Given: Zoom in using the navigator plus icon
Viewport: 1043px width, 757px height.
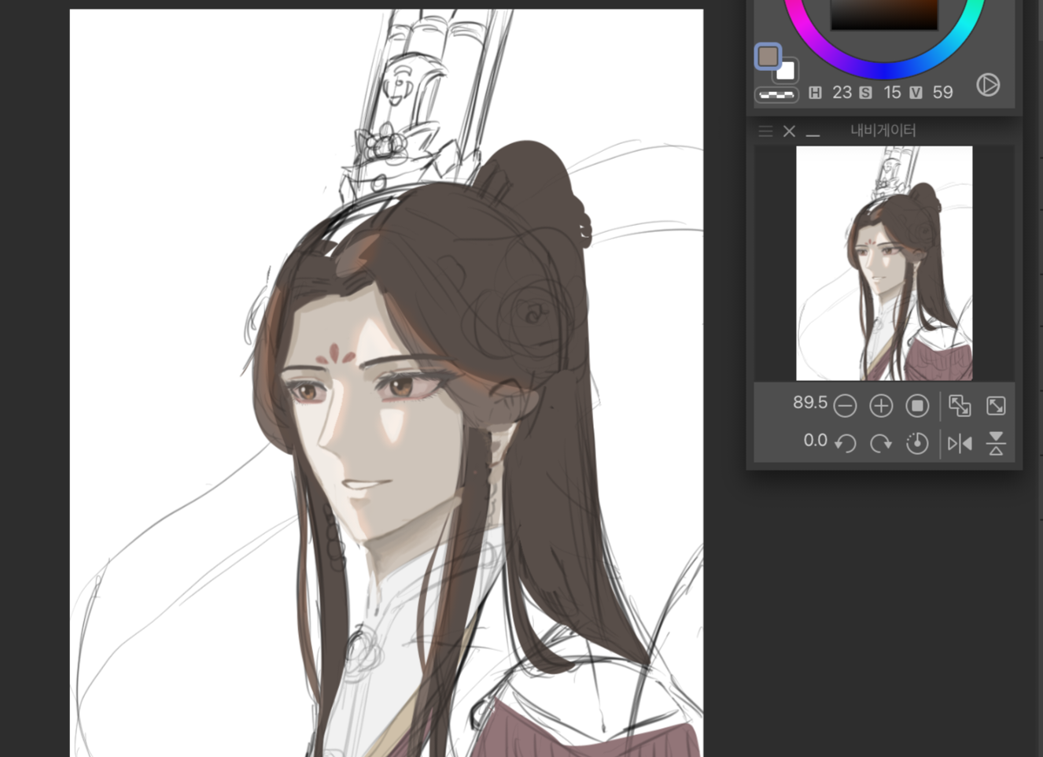Looking at the screenshot, I should click(x=881, y=406).
